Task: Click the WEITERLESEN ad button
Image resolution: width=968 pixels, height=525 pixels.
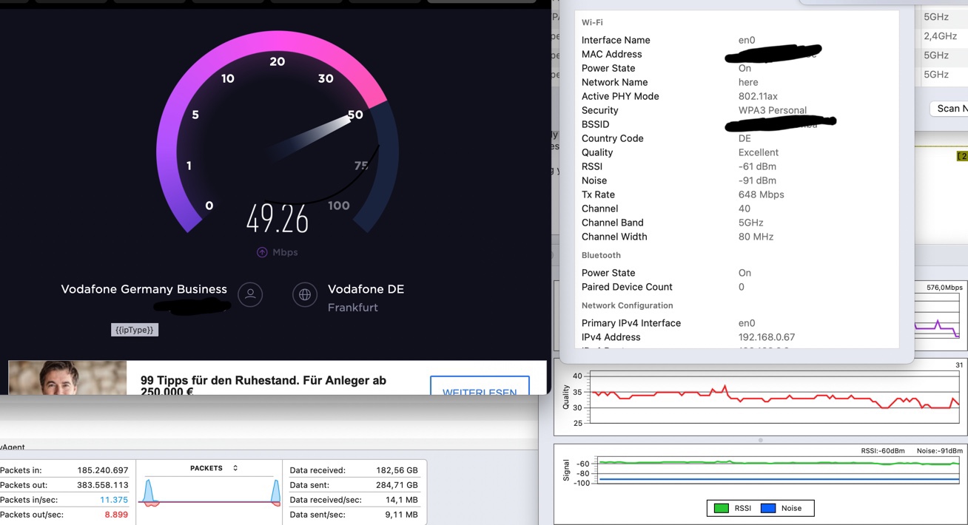Action: pos(480,386)
